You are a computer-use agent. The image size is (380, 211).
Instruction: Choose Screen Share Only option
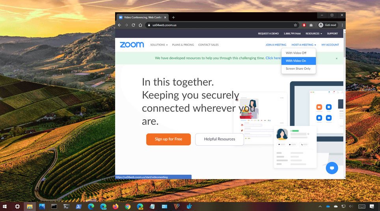(x=298, y=69)
